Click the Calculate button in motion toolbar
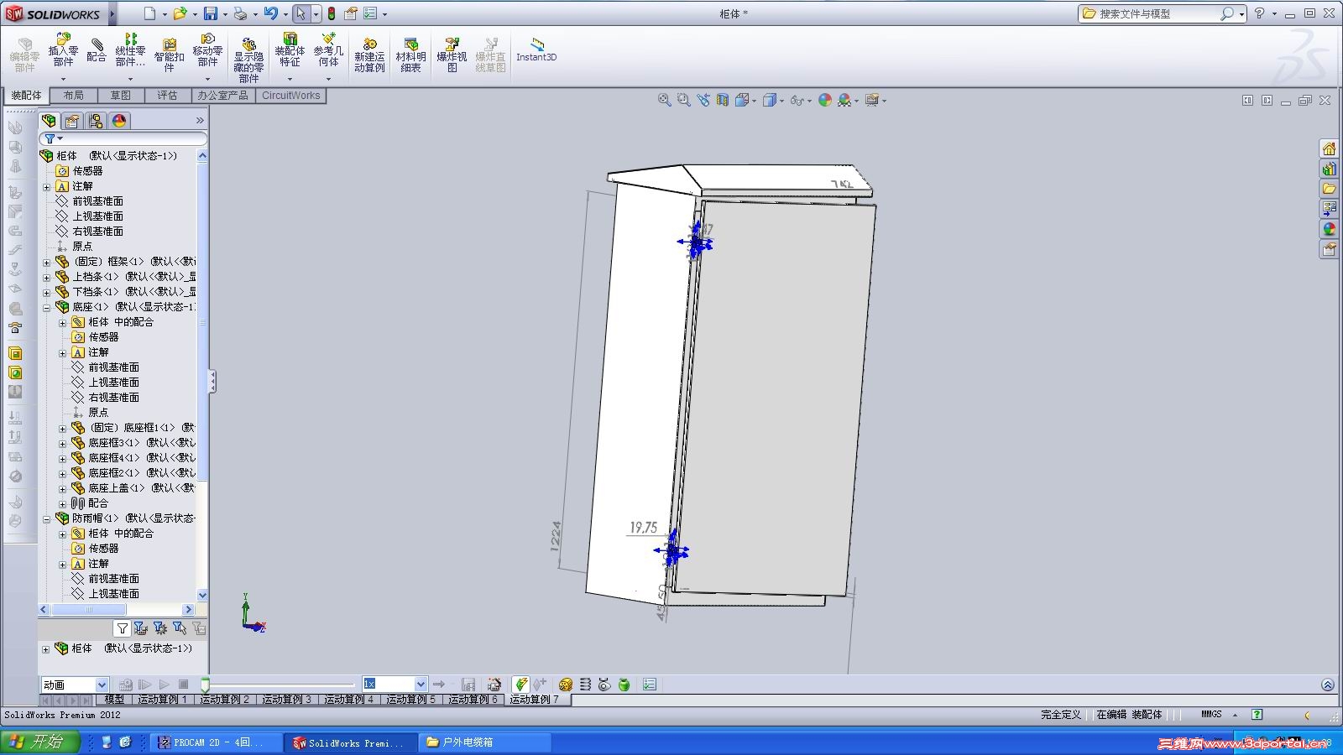This screenshot has height=755, width=1343. point(125,685)
